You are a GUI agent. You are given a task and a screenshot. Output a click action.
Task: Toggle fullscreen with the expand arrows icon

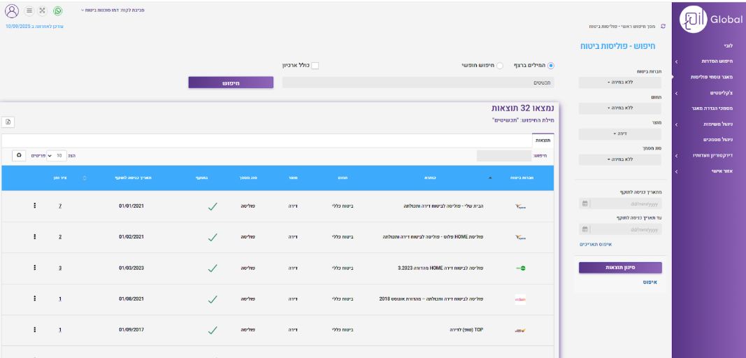42,11
